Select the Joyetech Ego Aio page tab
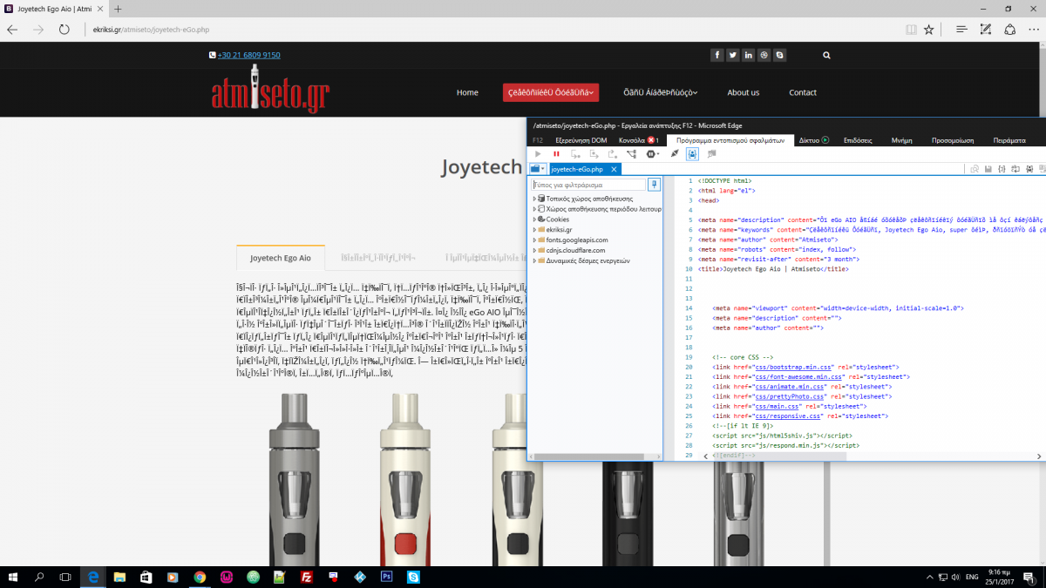The image size is (1046, 588). [280, 258]
